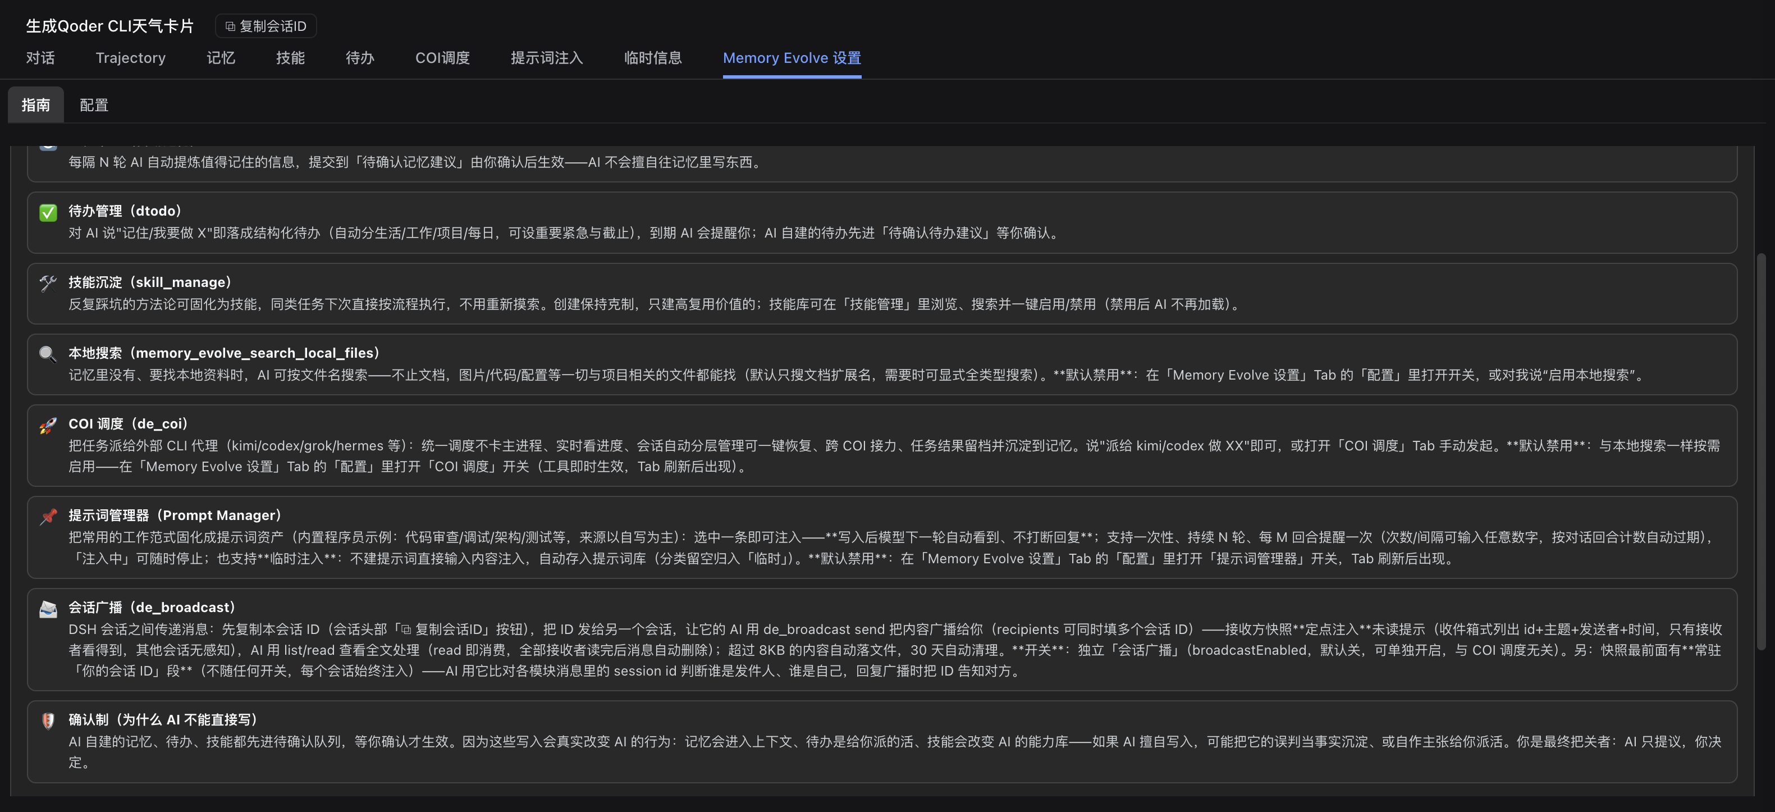Click description starting 把任务派给外部 CLI 代理

[894, 457]
